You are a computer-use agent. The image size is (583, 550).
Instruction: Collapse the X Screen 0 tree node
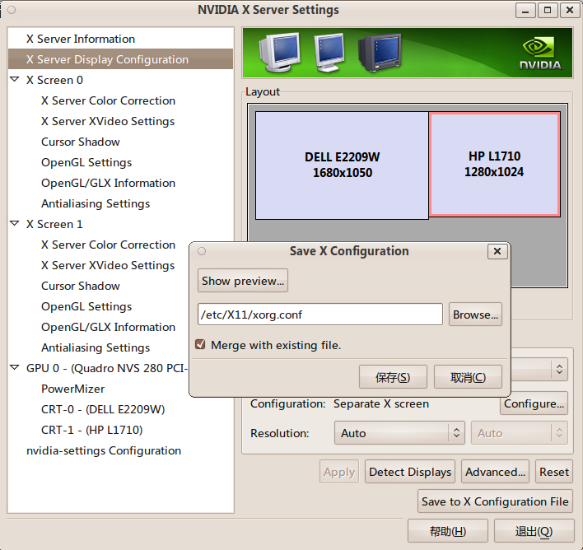pyautogui.click(x=15, y=79)
